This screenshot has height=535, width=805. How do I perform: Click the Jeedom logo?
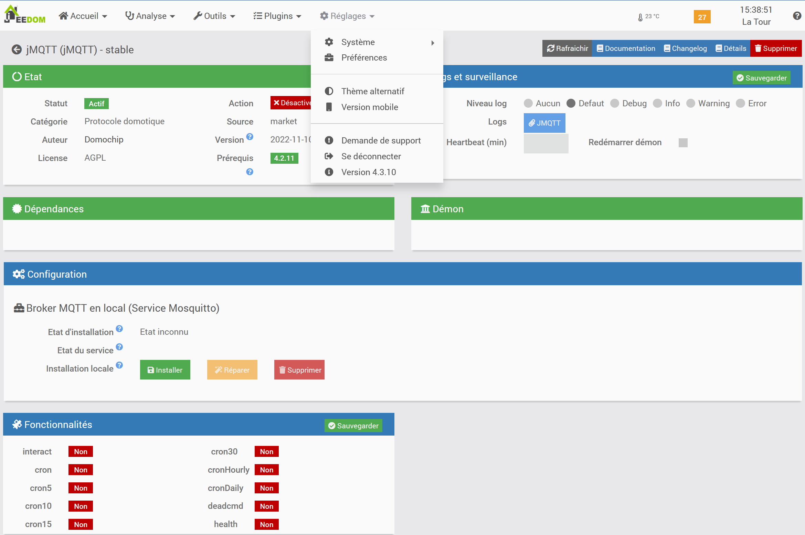[25, 14]
